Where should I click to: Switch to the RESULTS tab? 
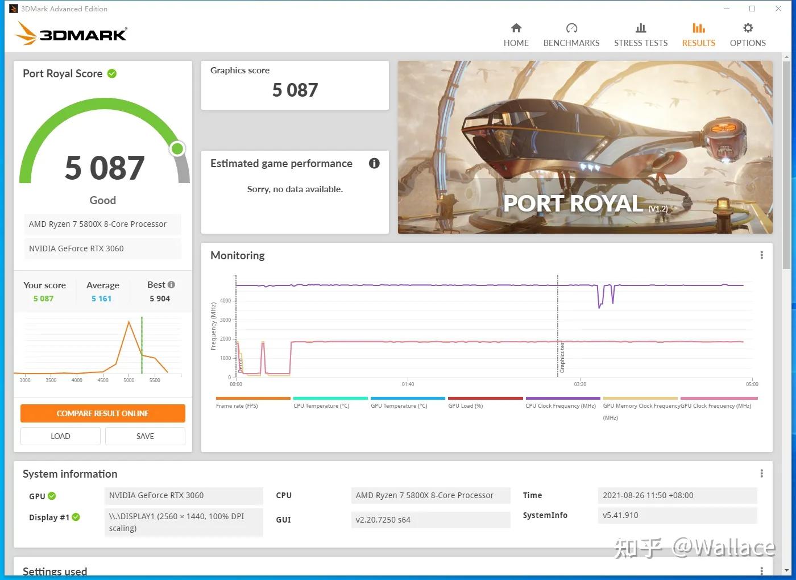pyautogui.click(x=698, y=33)
